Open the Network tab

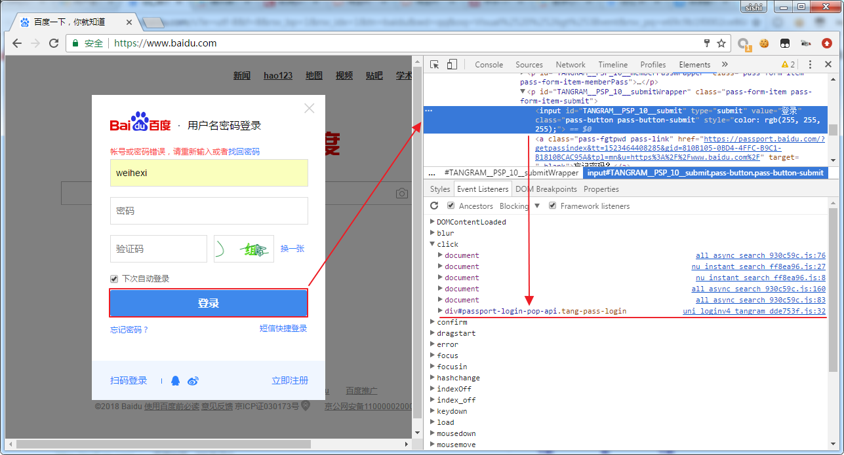tap(571, 64)
